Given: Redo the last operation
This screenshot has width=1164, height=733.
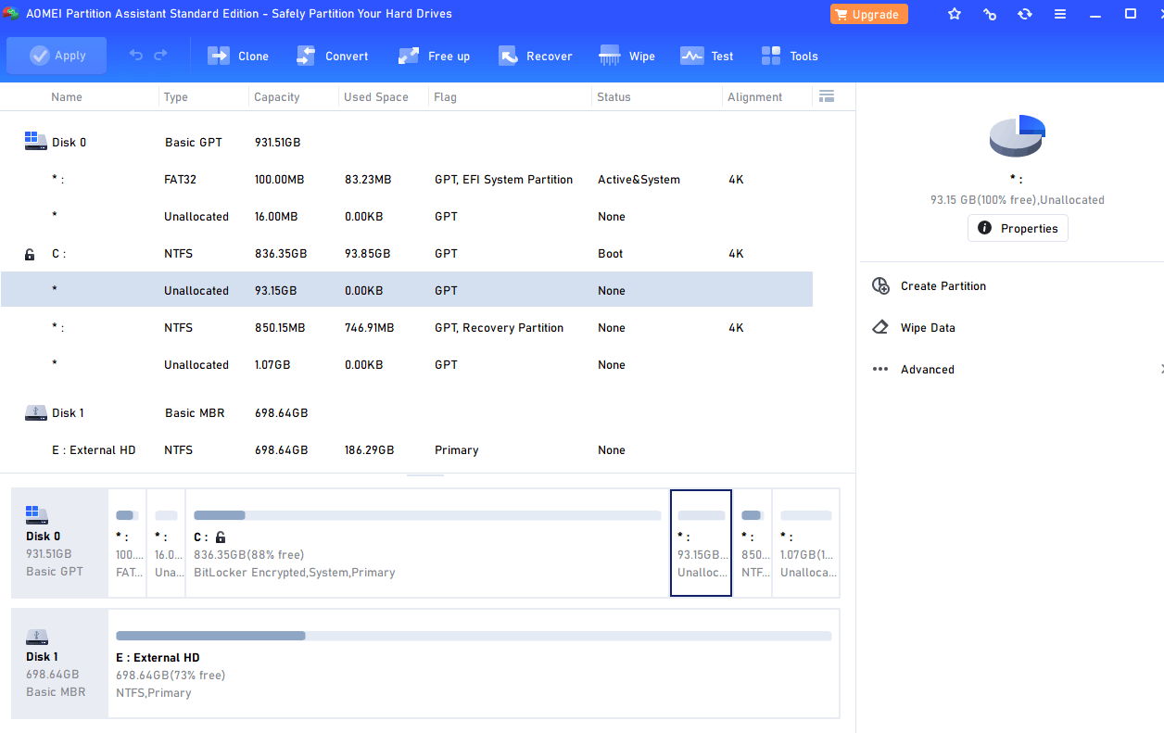Looking at the screenshot, I should pos(160,56).
